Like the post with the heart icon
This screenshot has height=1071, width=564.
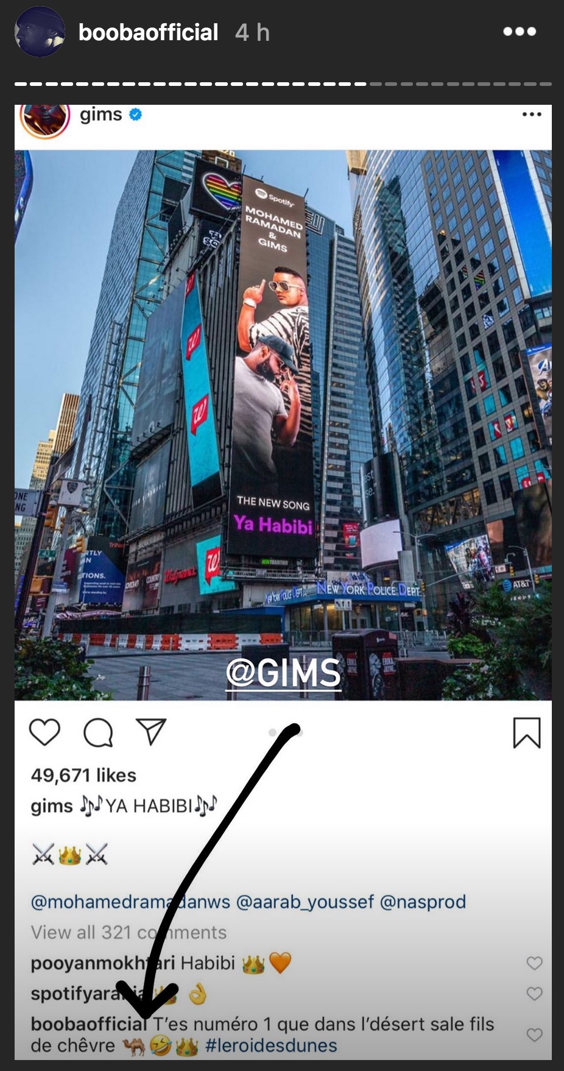(x=45, y=732)
